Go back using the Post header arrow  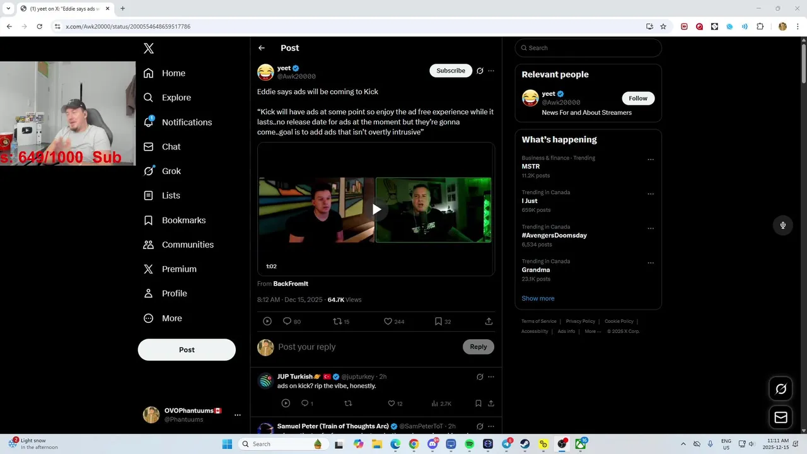(262, 48)
